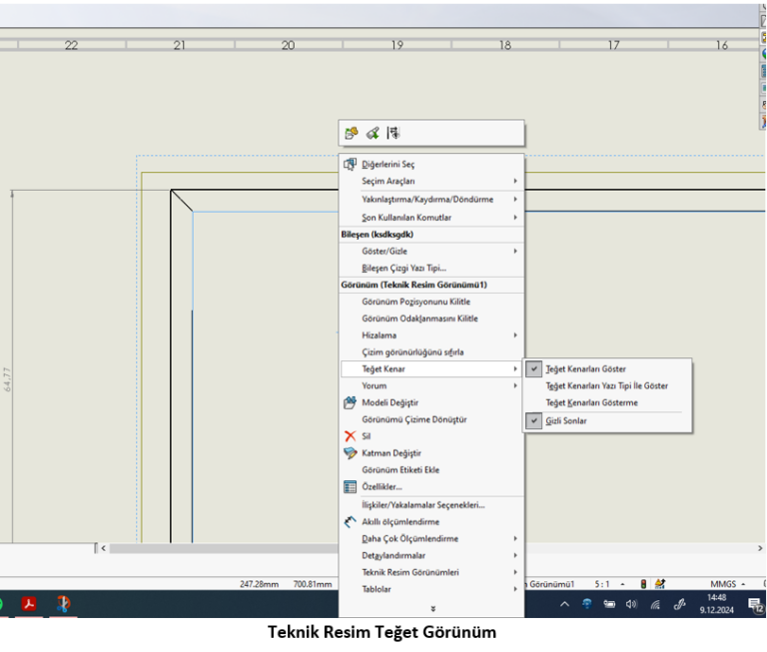Screen dimensions: 767x652
Task: Choose Teğet Kenarları Gösterme option
Action: click(x=591, y=402)
